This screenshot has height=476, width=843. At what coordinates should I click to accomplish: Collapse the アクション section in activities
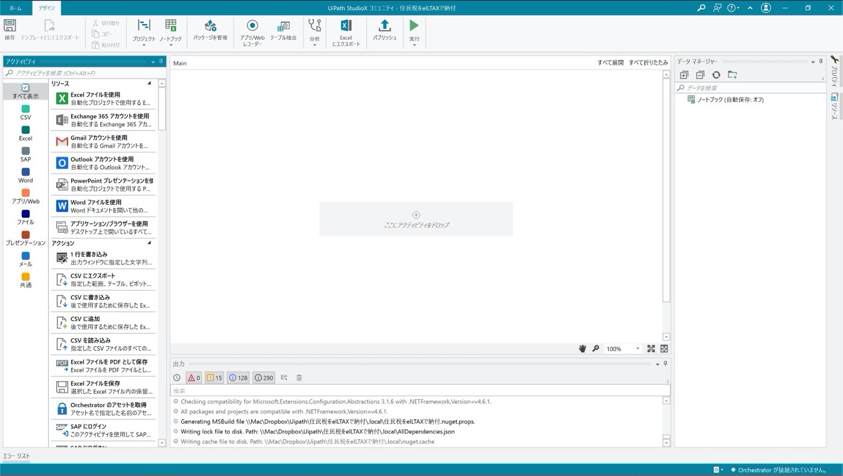point(149,243)
